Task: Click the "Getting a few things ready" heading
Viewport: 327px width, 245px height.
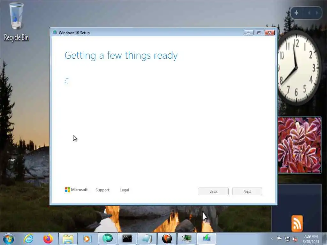Action: click(121, 56)
